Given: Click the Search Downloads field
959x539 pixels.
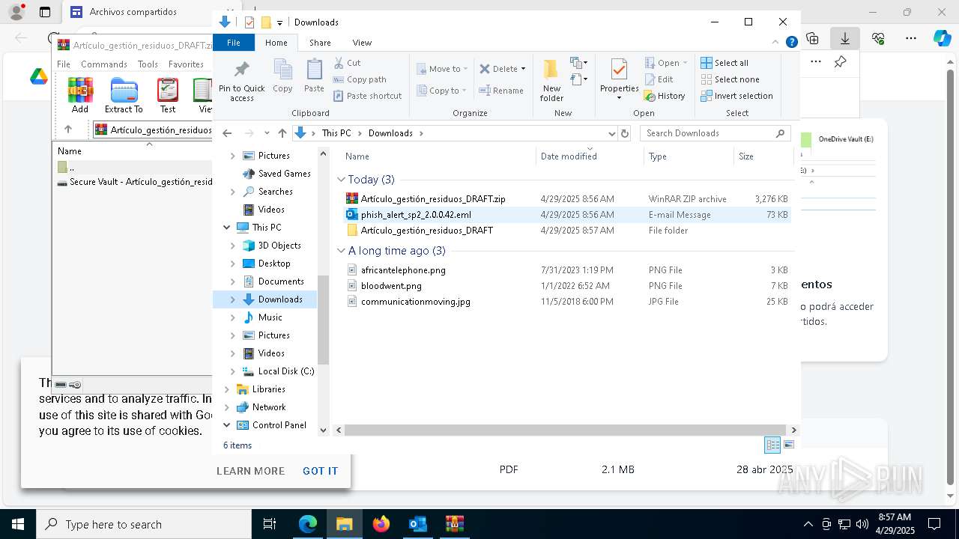Looking at the screenshot, I should coord(716,133).
